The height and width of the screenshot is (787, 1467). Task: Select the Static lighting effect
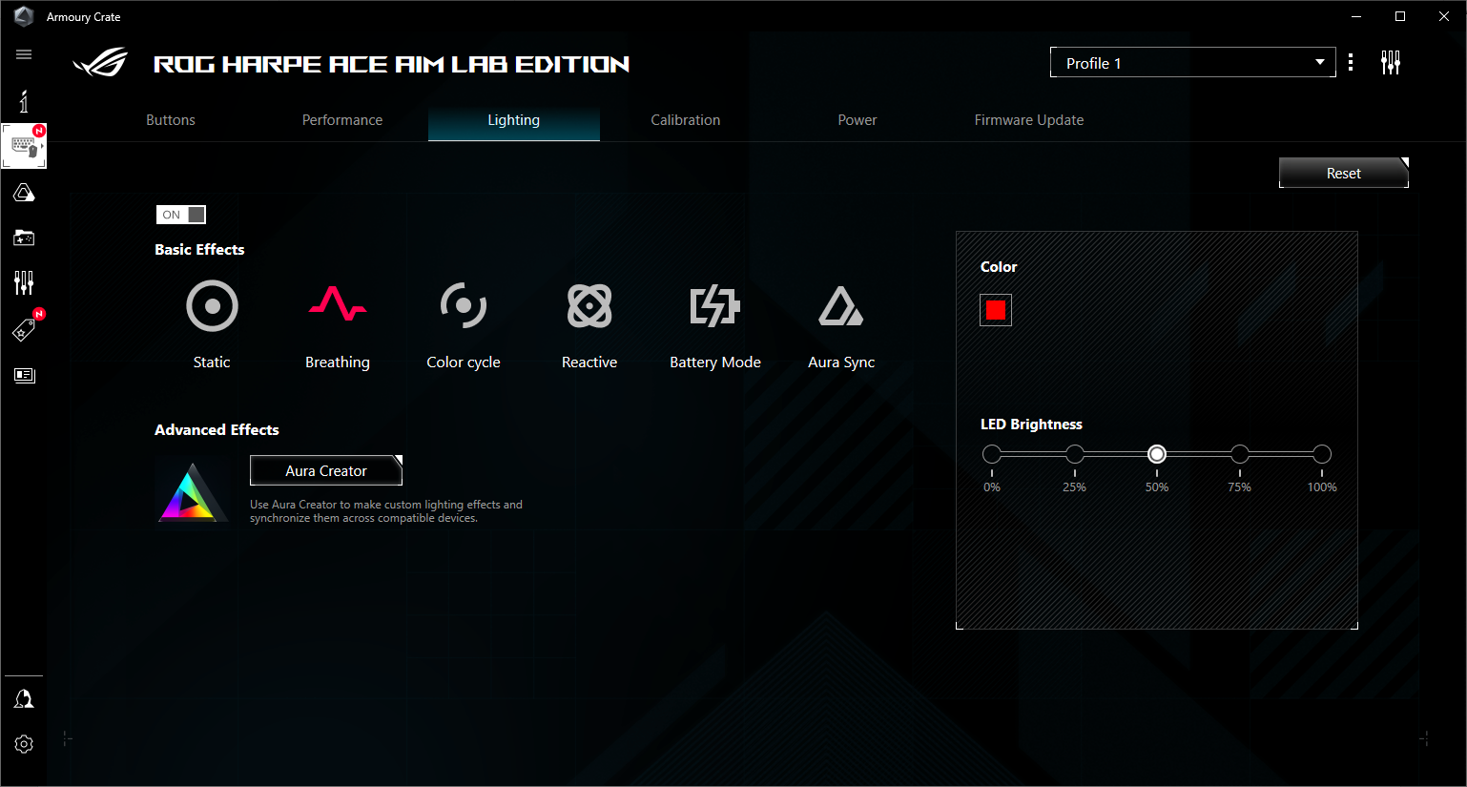pyautogui.click(x=212, y=324)
